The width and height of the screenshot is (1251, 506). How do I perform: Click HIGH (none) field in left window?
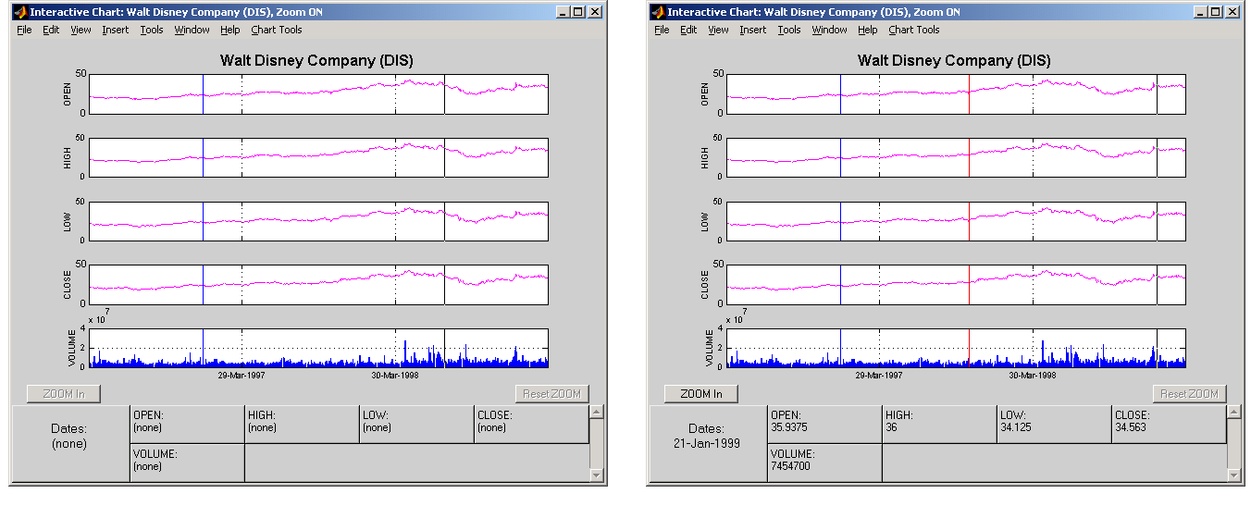click(302, 425)
